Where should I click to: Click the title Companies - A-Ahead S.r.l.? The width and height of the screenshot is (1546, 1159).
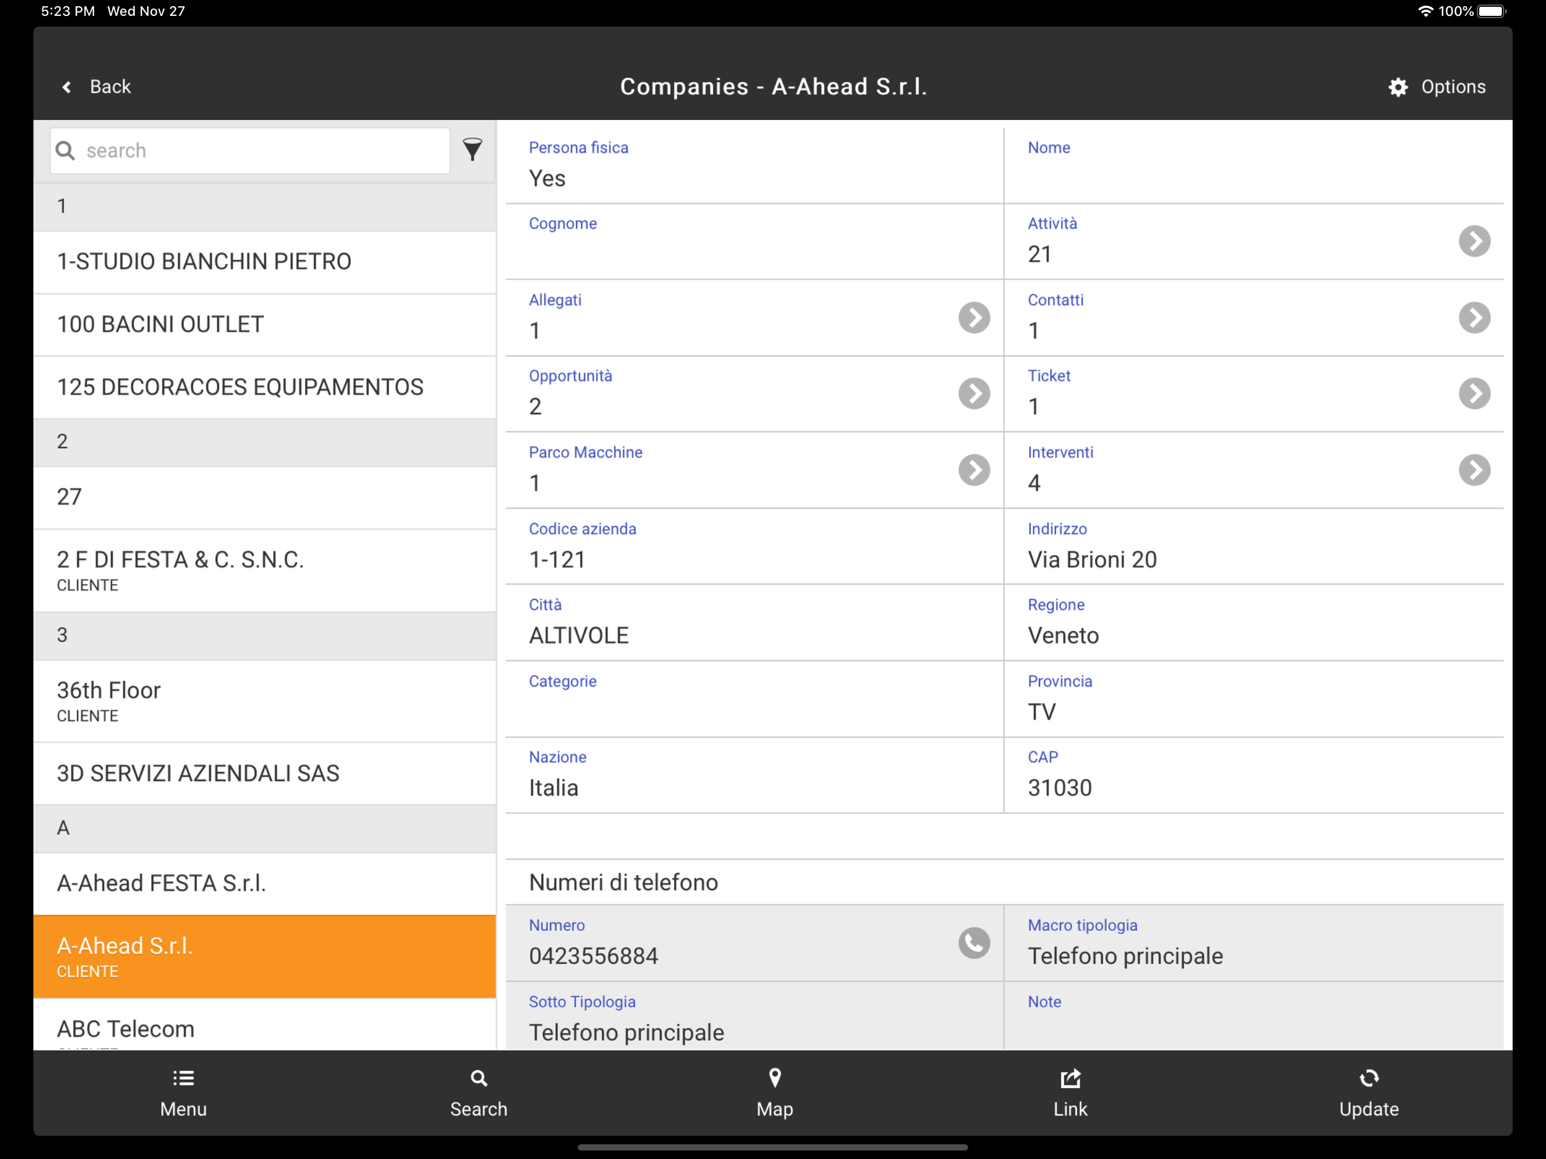tap(773, 87)
